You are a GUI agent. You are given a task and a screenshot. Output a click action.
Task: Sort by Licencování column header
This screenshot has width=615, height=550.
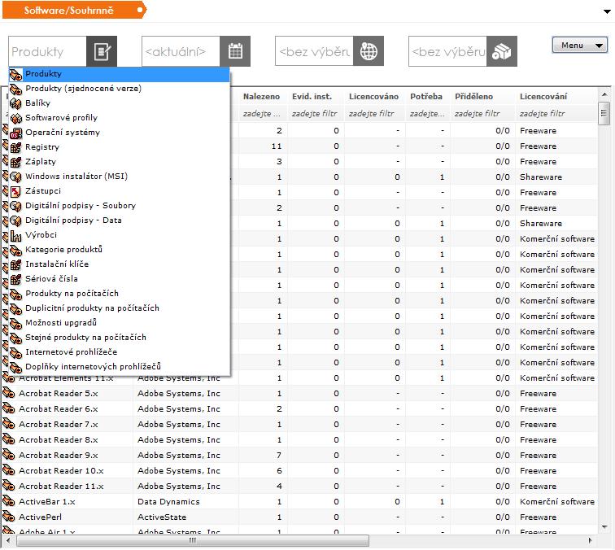543,97
